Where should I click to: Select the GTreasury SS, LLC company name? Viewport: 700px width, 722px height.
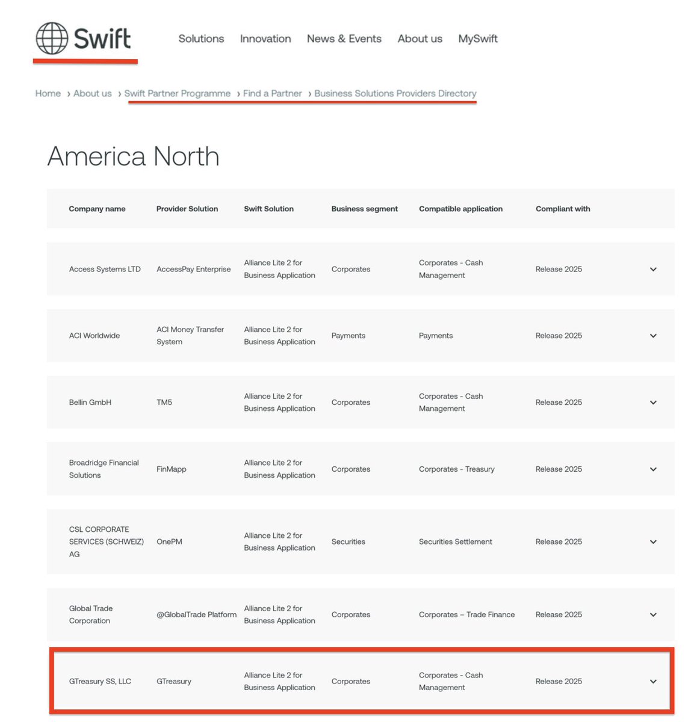(x=100, y=681)
